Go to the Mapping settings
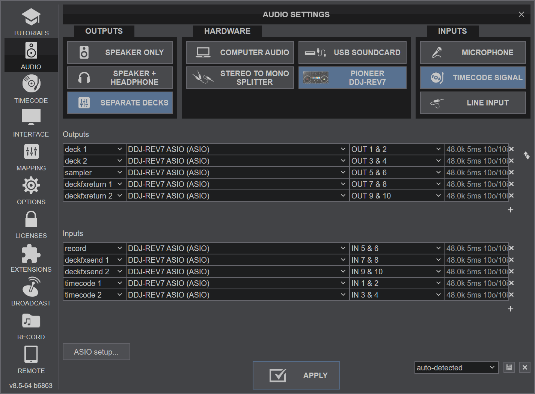Viewport: 535px width, 394px height. [x=31, y=157]
